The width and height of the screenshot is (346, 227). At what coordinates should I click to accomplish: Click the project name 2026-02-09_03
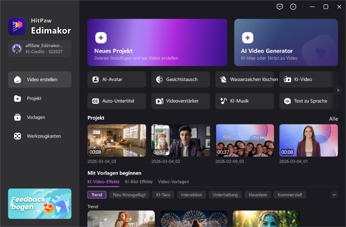point(230,161)
